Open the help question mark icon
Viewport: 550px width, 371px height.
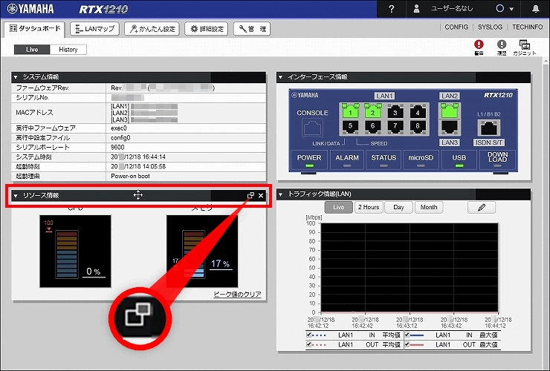(x=392, y=9)
